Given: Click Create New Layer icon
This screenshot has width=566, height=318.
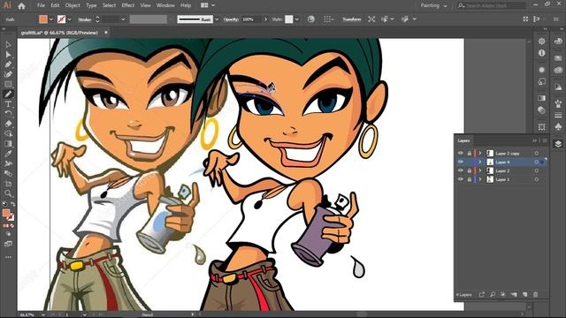Looking at the screenshot, I should [524, 294].
